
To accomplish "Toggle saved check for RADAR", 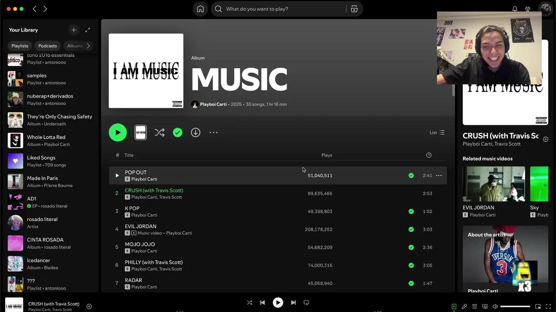I will click(411, 283).
